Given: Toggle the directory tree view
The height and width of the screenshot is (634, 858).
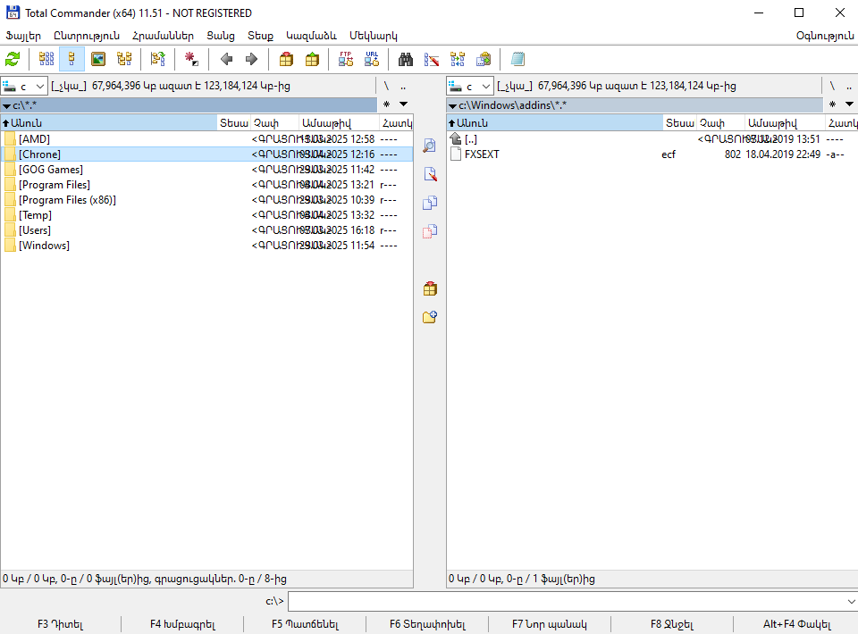Looking at the screenshot, I should tap(124, 59).
